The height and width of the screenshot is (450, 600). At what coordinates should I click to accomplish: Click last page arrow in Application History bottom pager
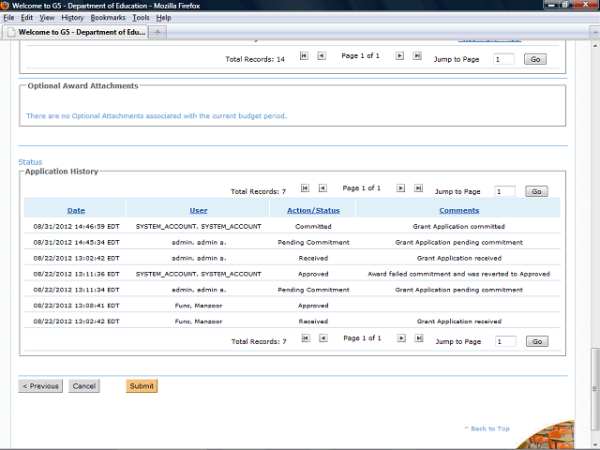point(417,338)
